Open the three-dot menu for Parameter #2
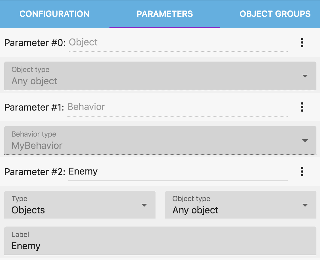The height and width of the screenshot is (260, 320). click(x=302, y=172)
